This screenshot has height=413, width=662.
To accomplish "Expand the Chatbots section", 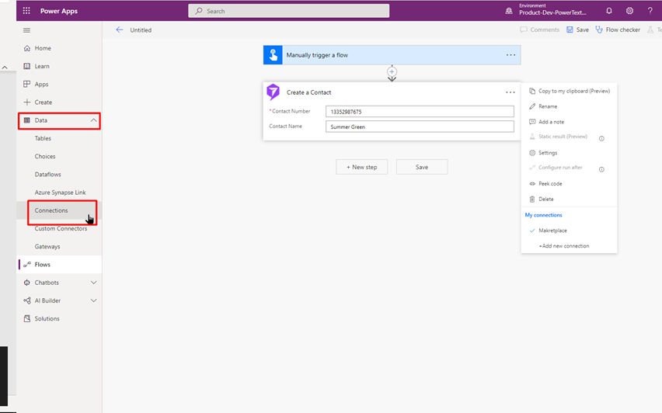I will (93, 283).
